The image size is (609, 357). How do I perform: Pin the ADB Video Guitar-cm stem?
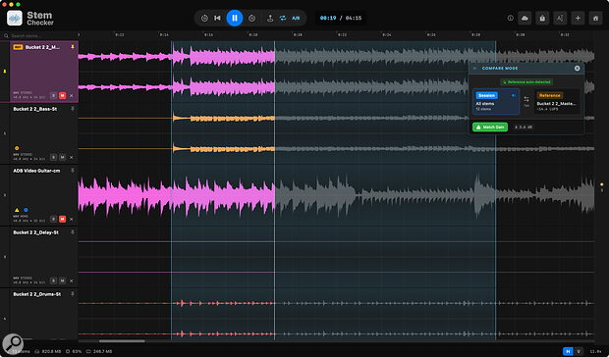73,171
